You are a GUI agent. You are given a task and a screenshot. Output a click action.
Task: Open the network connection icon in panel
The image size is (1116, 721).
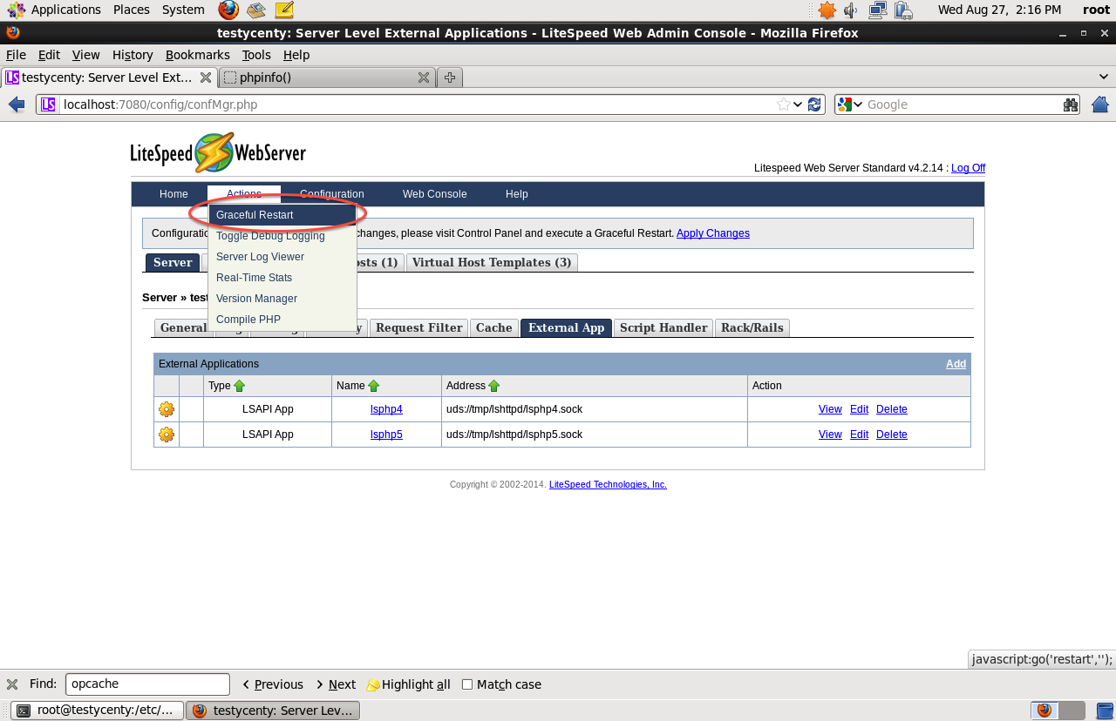point(877,10)
